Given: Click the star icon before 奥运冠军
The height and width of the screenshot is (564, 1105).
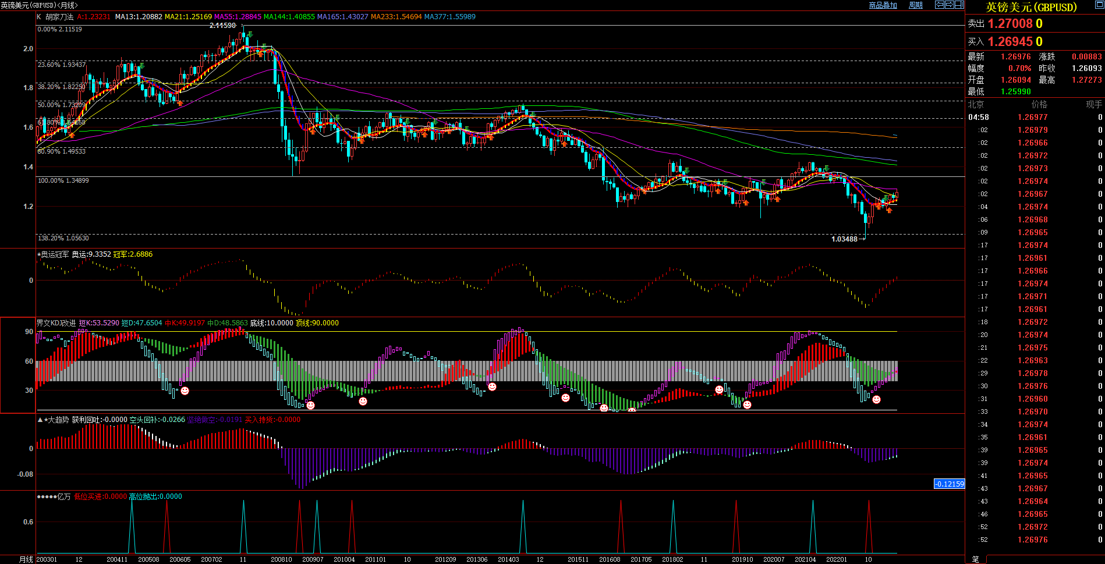Looking at the screenshot, I should tap(39, 254).
